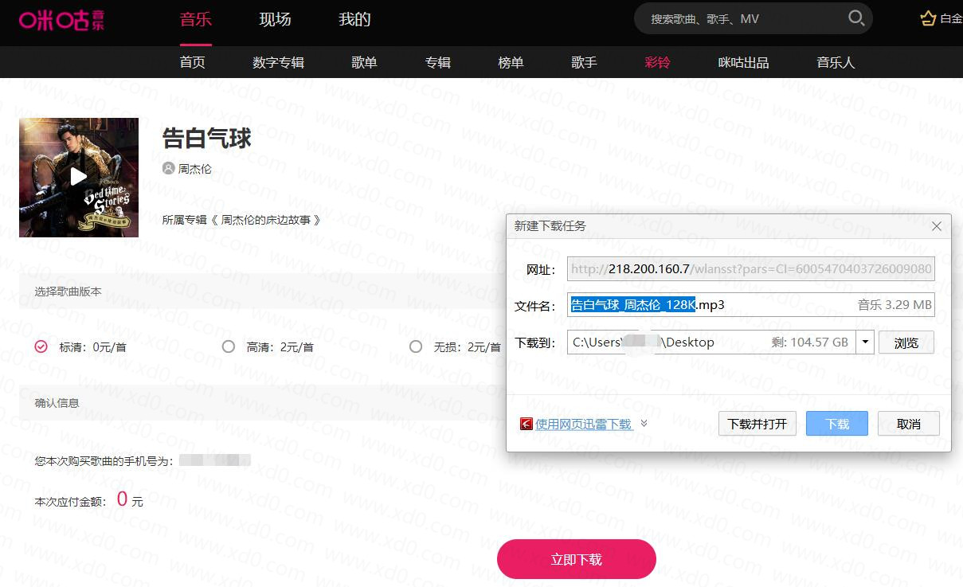Click the Thunder download logo icon

[x=526, y=424]
